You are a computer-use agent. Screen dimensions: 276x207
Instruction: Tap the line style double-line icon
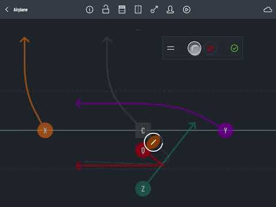171,48
